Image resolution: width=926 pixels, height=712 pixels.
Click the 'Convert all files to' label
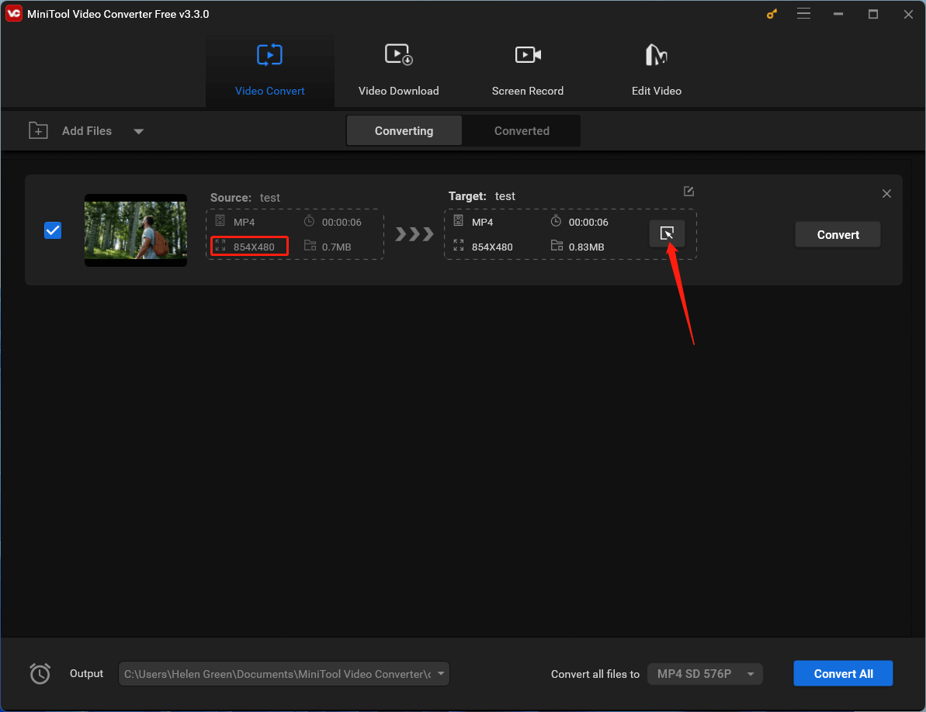pos(595,674)
